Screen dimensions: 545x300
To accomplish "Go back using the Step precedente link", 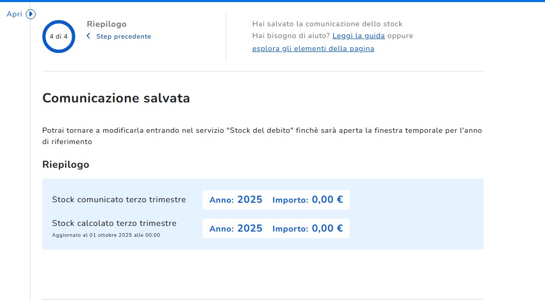I will click(x=123, y=37).
